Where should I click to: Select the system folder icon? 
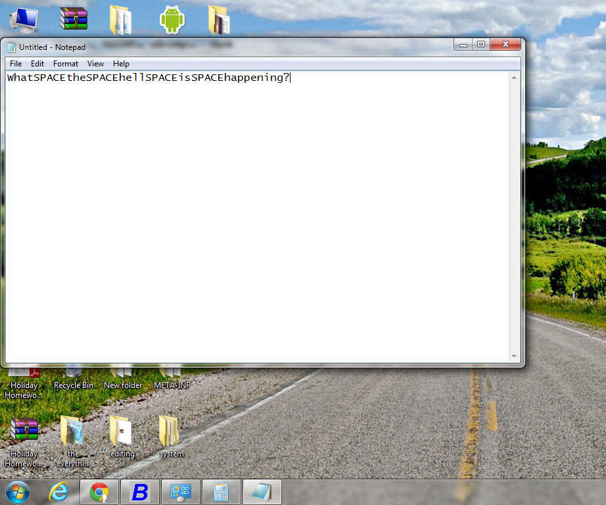(171, 437)
